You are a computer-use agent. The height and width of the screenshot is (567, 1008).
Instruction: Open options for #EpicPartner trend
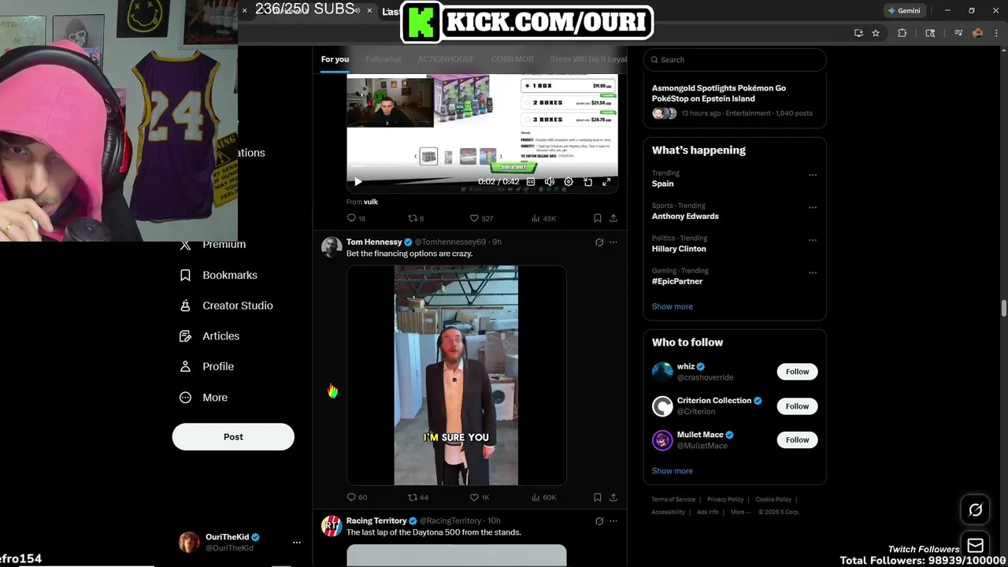tap(813, 272)
